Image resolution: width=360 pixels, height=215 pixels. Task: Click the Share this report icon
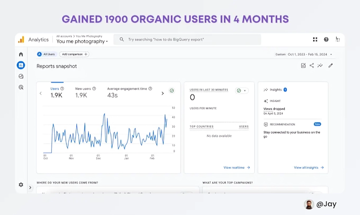(x=312, y=66)
